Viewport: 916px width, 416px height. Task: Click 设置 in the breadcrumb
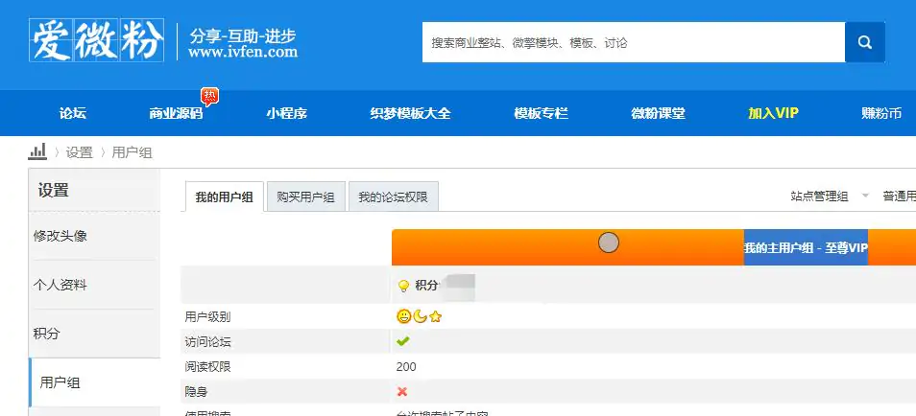pos(80,152)
